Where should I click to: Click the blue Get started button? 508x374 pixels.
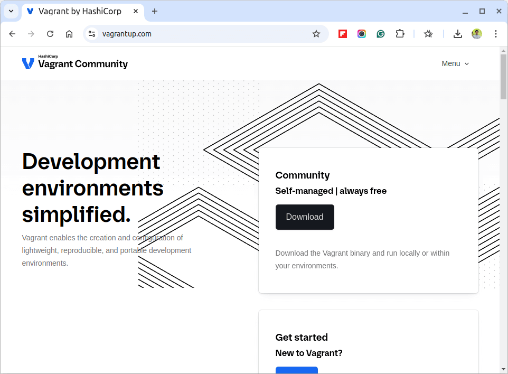[296, 370]
